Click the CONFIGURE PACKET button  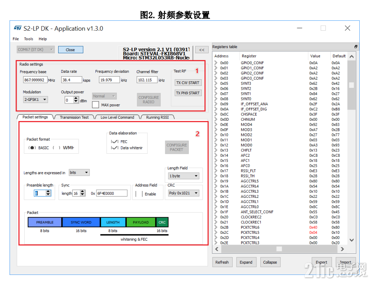[177, 147]
